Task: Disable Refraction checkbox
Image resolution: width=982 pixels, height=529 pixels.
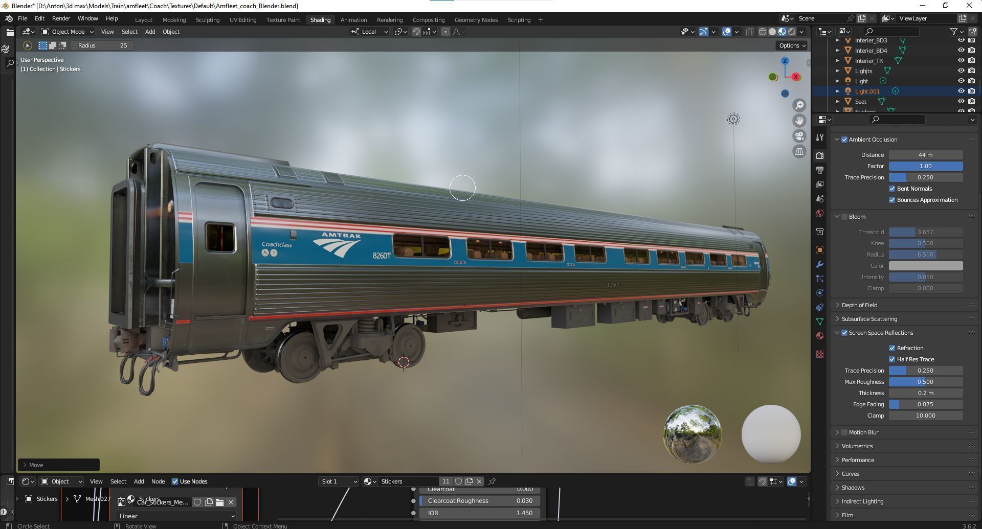Action: coord(892,348)
